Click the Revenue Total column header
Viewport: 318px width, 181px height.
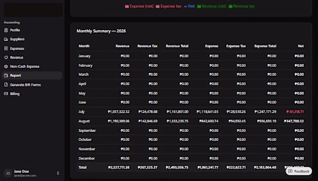pyautogui.click(x=177, y=46)
